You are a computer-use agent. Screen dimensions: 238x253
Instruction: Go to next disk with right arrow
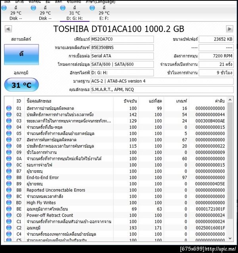[x=229, y=29]
